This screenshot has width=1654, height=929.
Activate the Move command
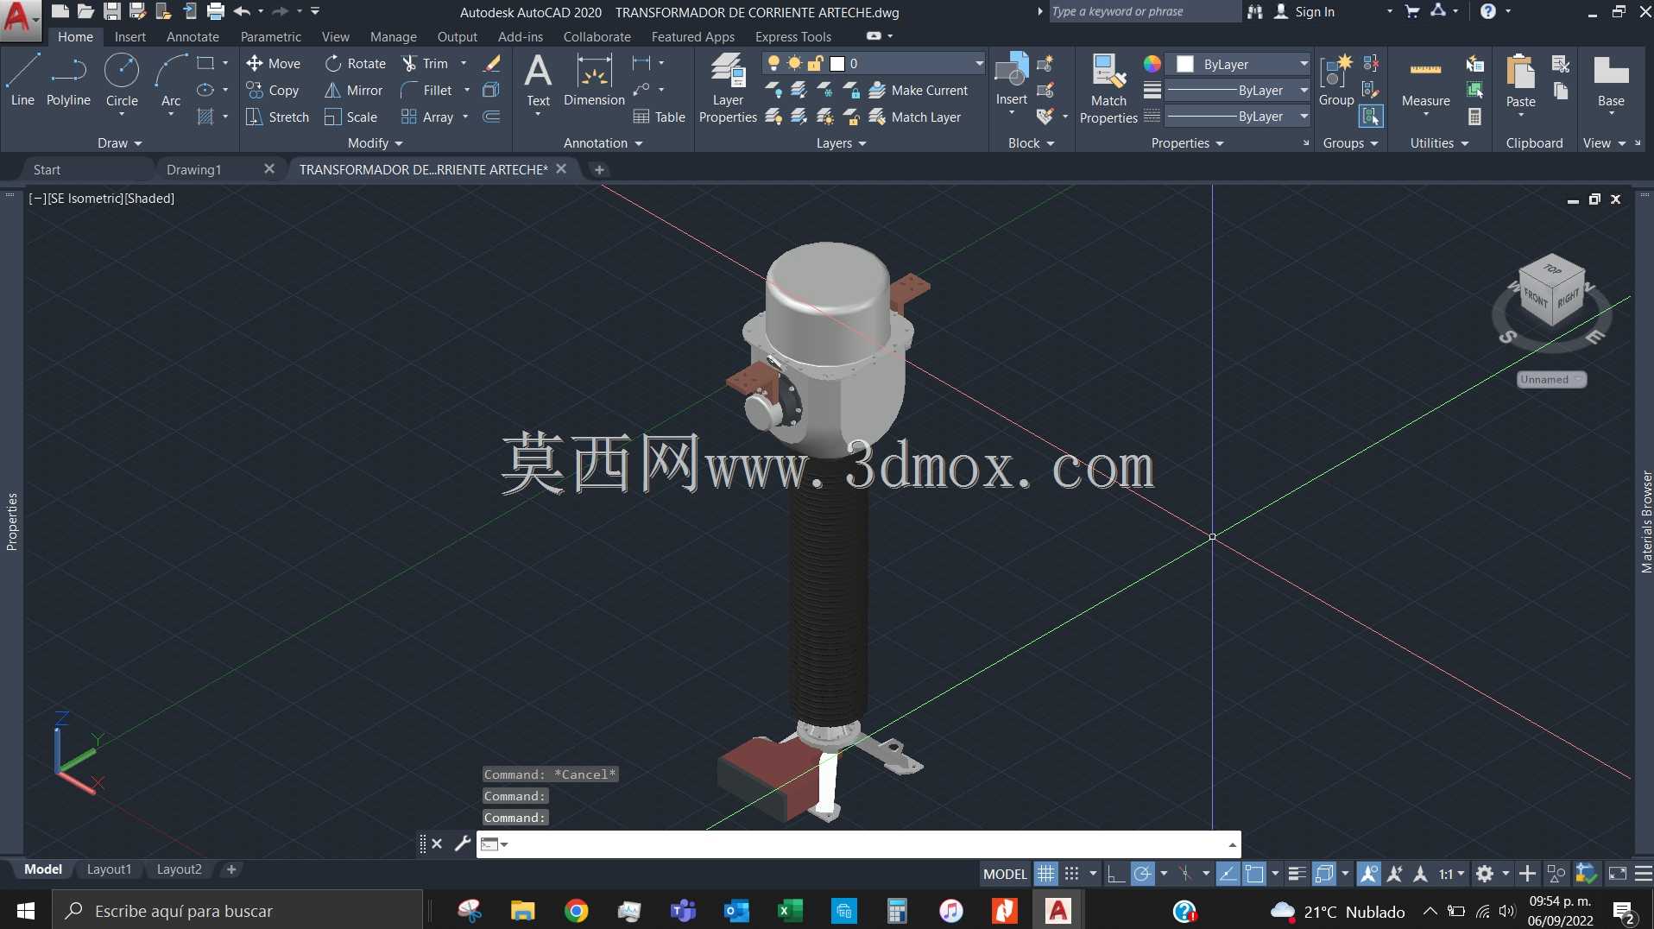pyautogui.click(x=273, y=63)
